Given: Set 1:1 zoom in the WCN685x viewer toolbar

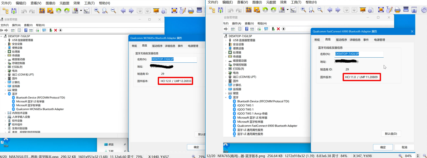Looking at the screenshot, I should 105,11.
